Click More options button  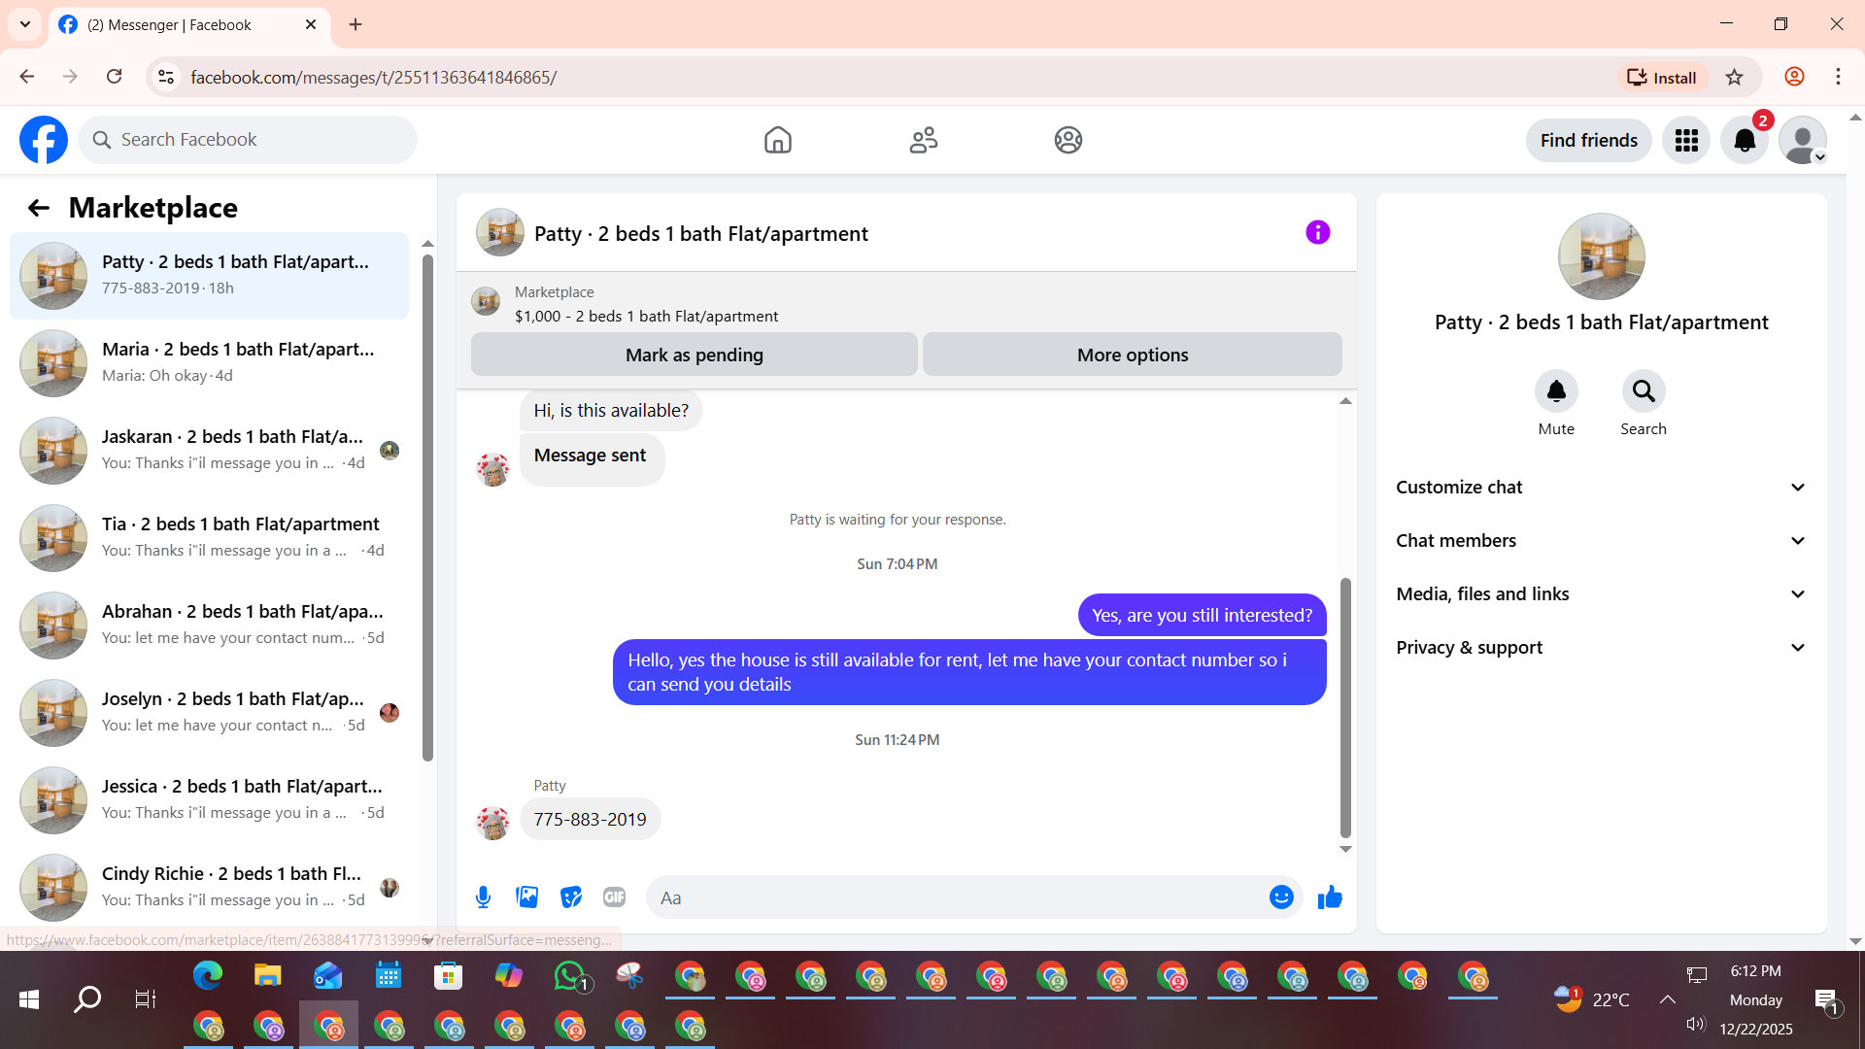coord(1132,355)
